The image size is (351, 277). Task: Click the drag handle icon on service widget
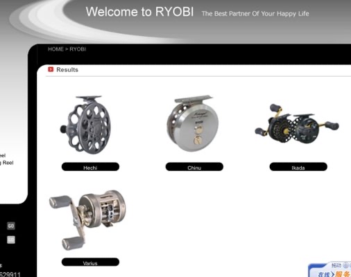[x=345, y=265]
